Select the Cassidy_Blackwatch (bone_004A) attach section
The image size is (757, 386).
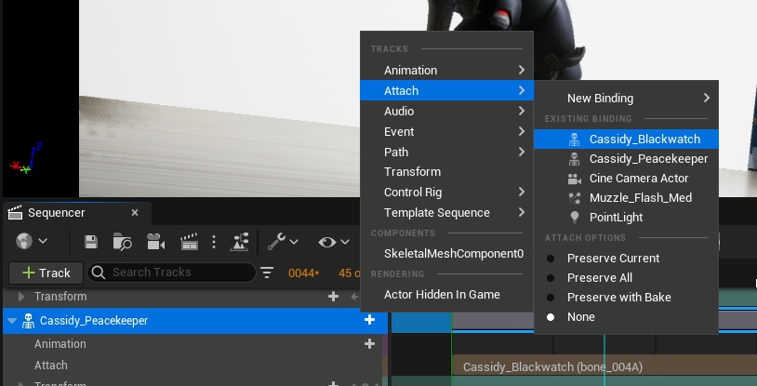pyautogui.click(x=604, y=366)
